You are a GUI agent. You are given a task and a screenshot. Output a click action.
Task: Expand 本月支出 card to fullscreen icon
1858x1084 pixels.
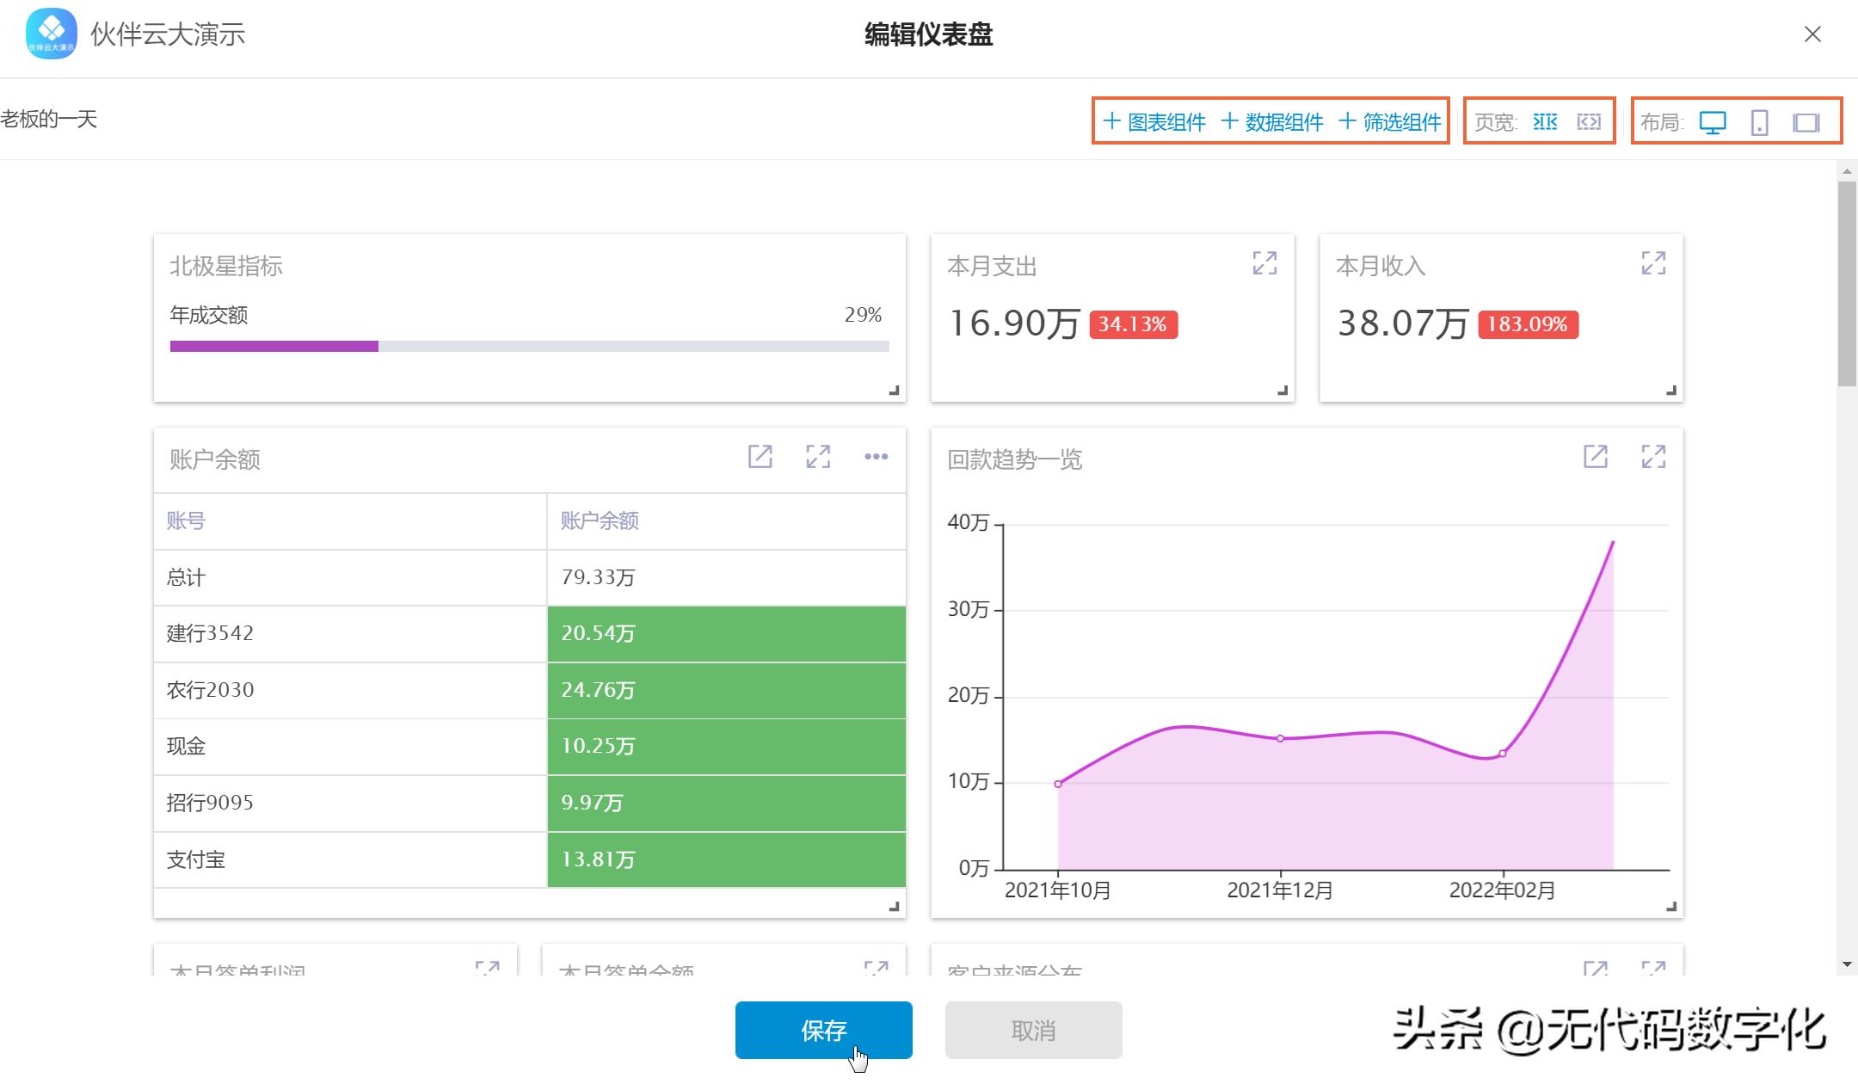tap(1265, 263)
